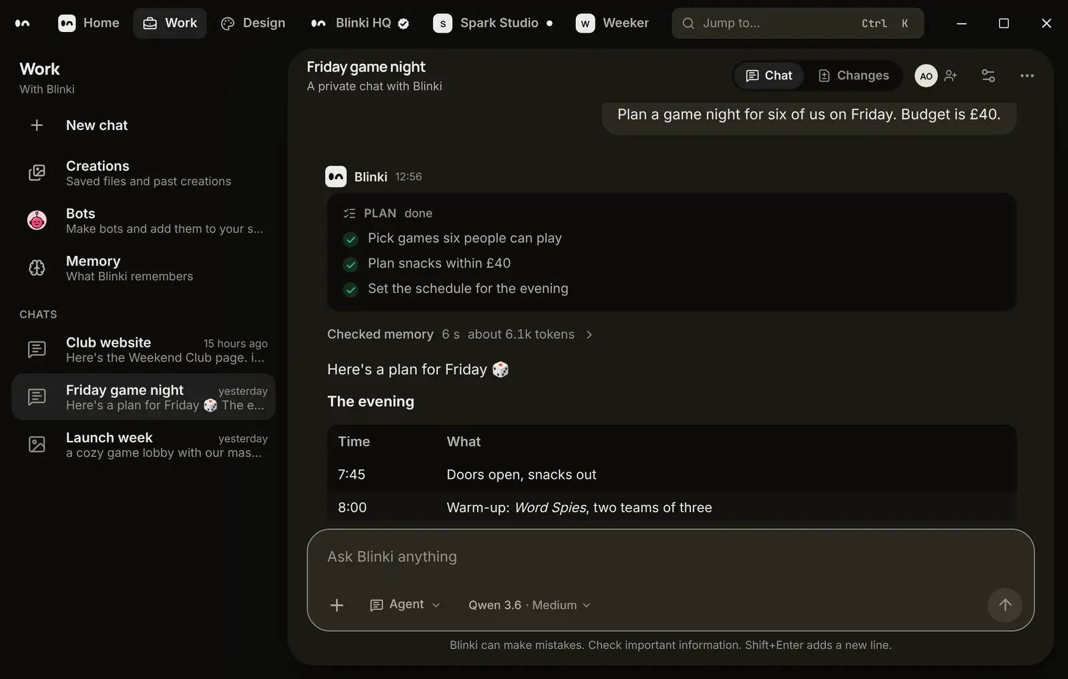Open the Blinki HQ workspace

[x=360, y=23]
